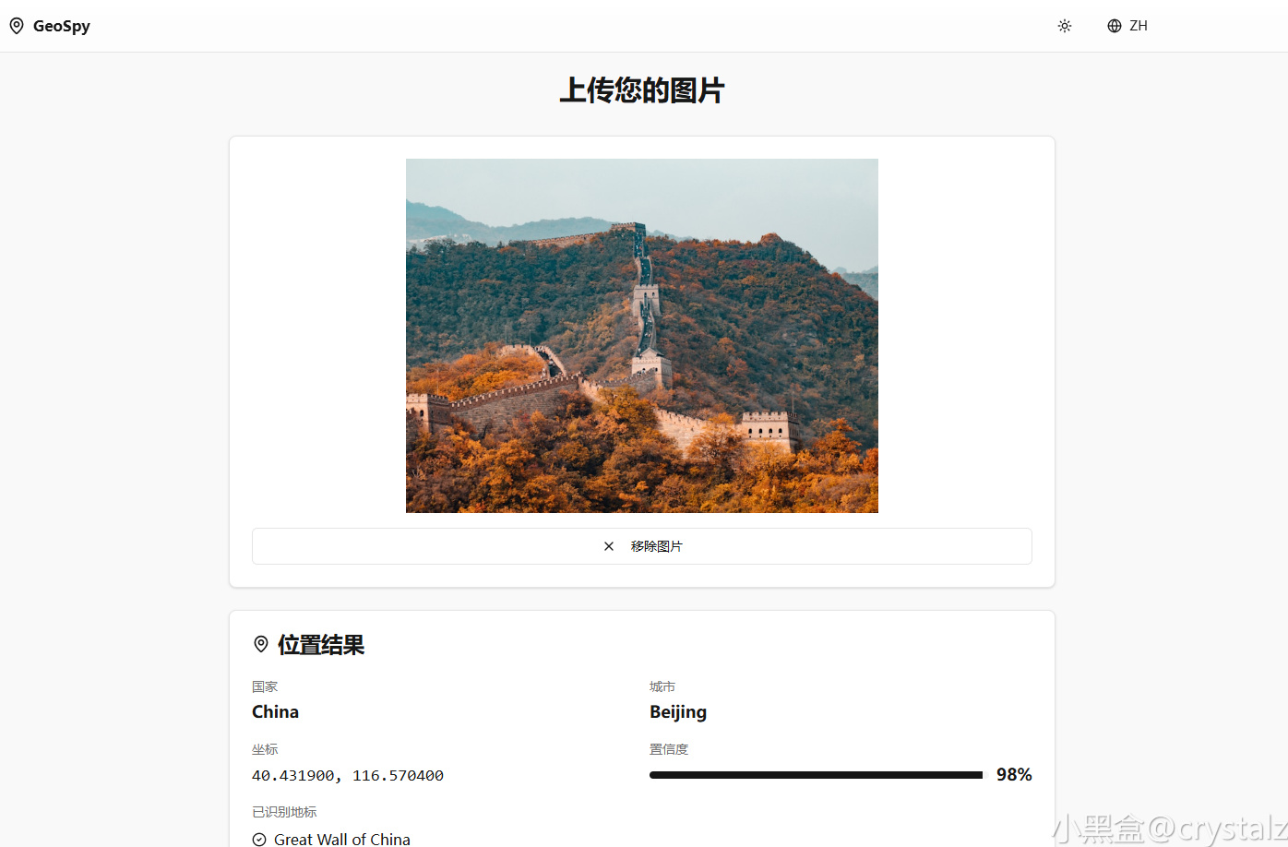Click the GeoSpy brand name text

62,26
